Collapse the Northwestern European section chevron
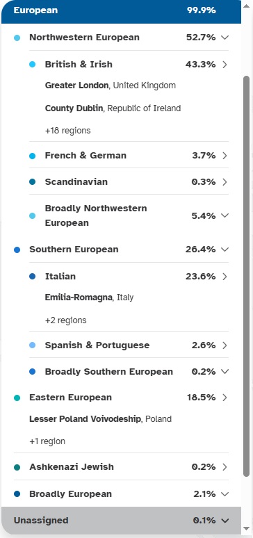This screenshot has height=538, width=253. [x=225, y=38]
